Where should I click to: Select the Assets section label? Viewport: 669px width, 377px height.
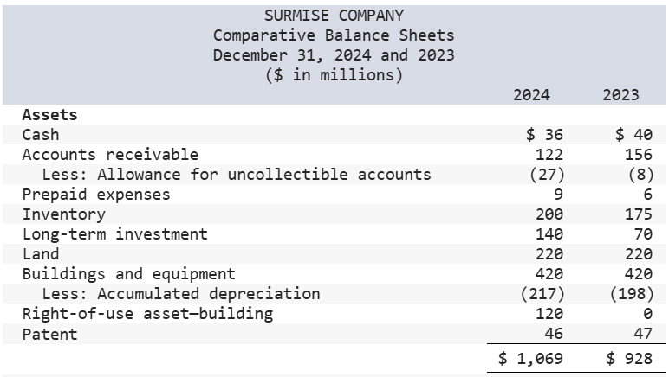coord(50,115)
